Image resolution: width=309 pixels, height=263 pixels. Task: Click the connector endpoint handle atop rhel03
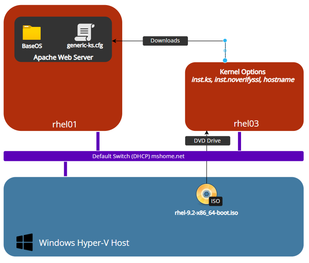pyautogui.click(x=225, y=60)
